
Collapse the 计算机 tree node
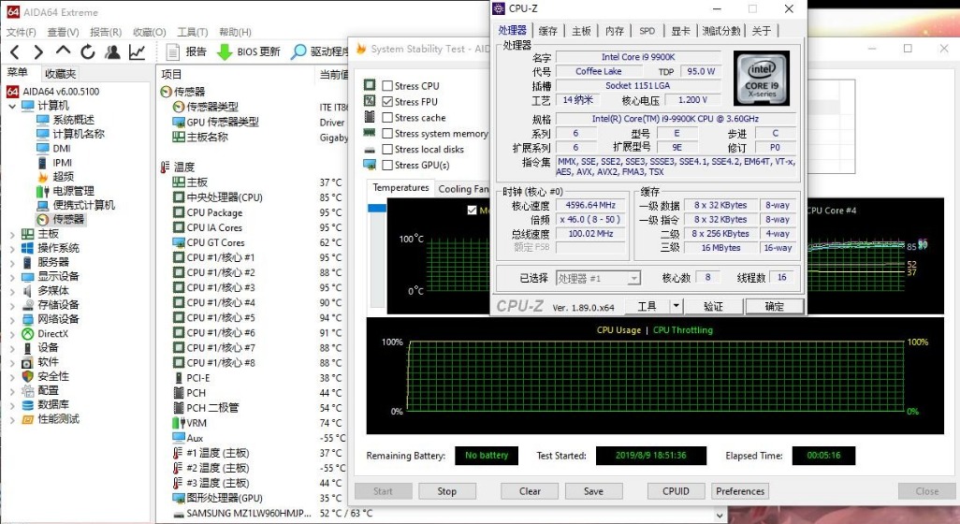coord(12,106)
